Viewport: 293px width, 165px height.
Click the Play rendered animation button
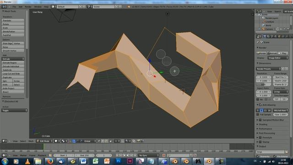coord(283,53)
